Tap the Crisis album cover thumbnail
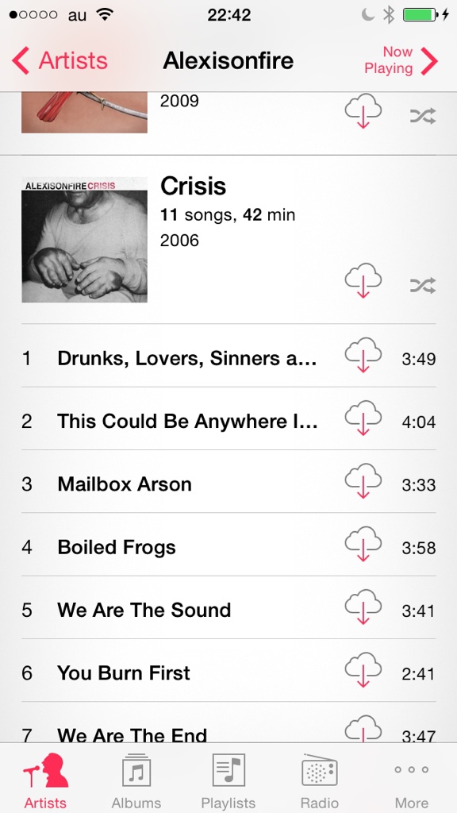457x813 pixels. [x=84, y=240]
